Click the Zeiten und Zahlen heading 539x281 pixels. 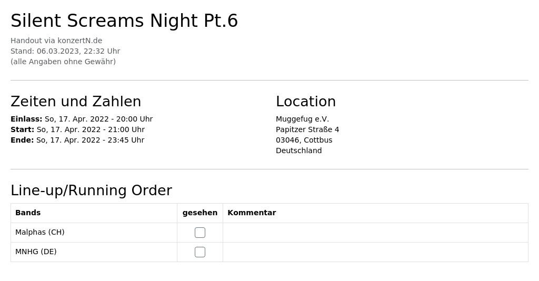pos(76,102)
